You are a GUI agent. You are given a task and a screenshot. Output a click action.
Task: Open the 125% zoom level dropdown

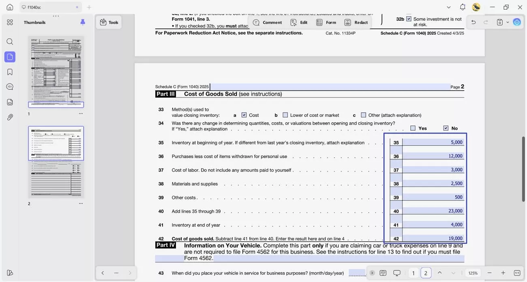coord(473,273)
